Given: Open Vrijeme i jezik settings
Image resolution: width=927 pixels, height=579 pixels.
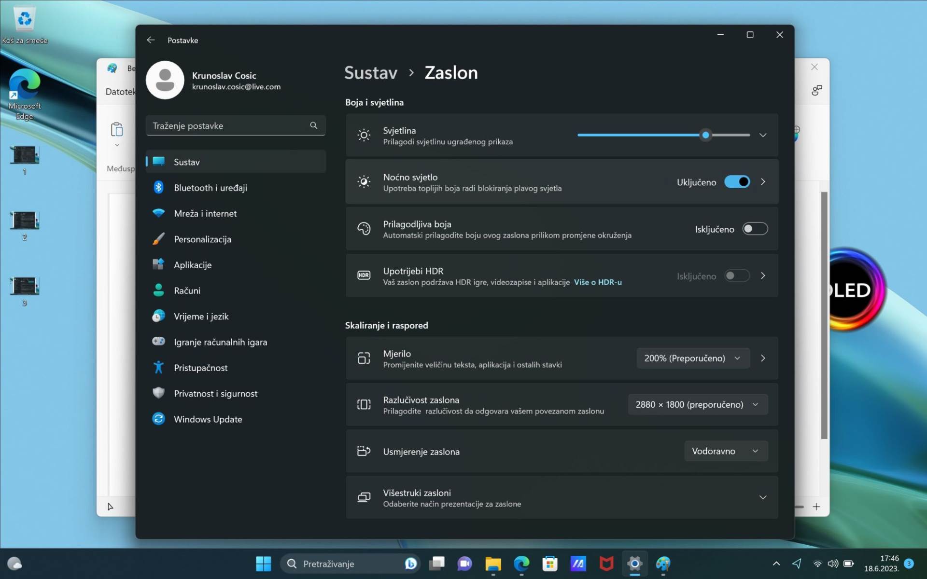Looking at the screenshot, I should (201, 316).
